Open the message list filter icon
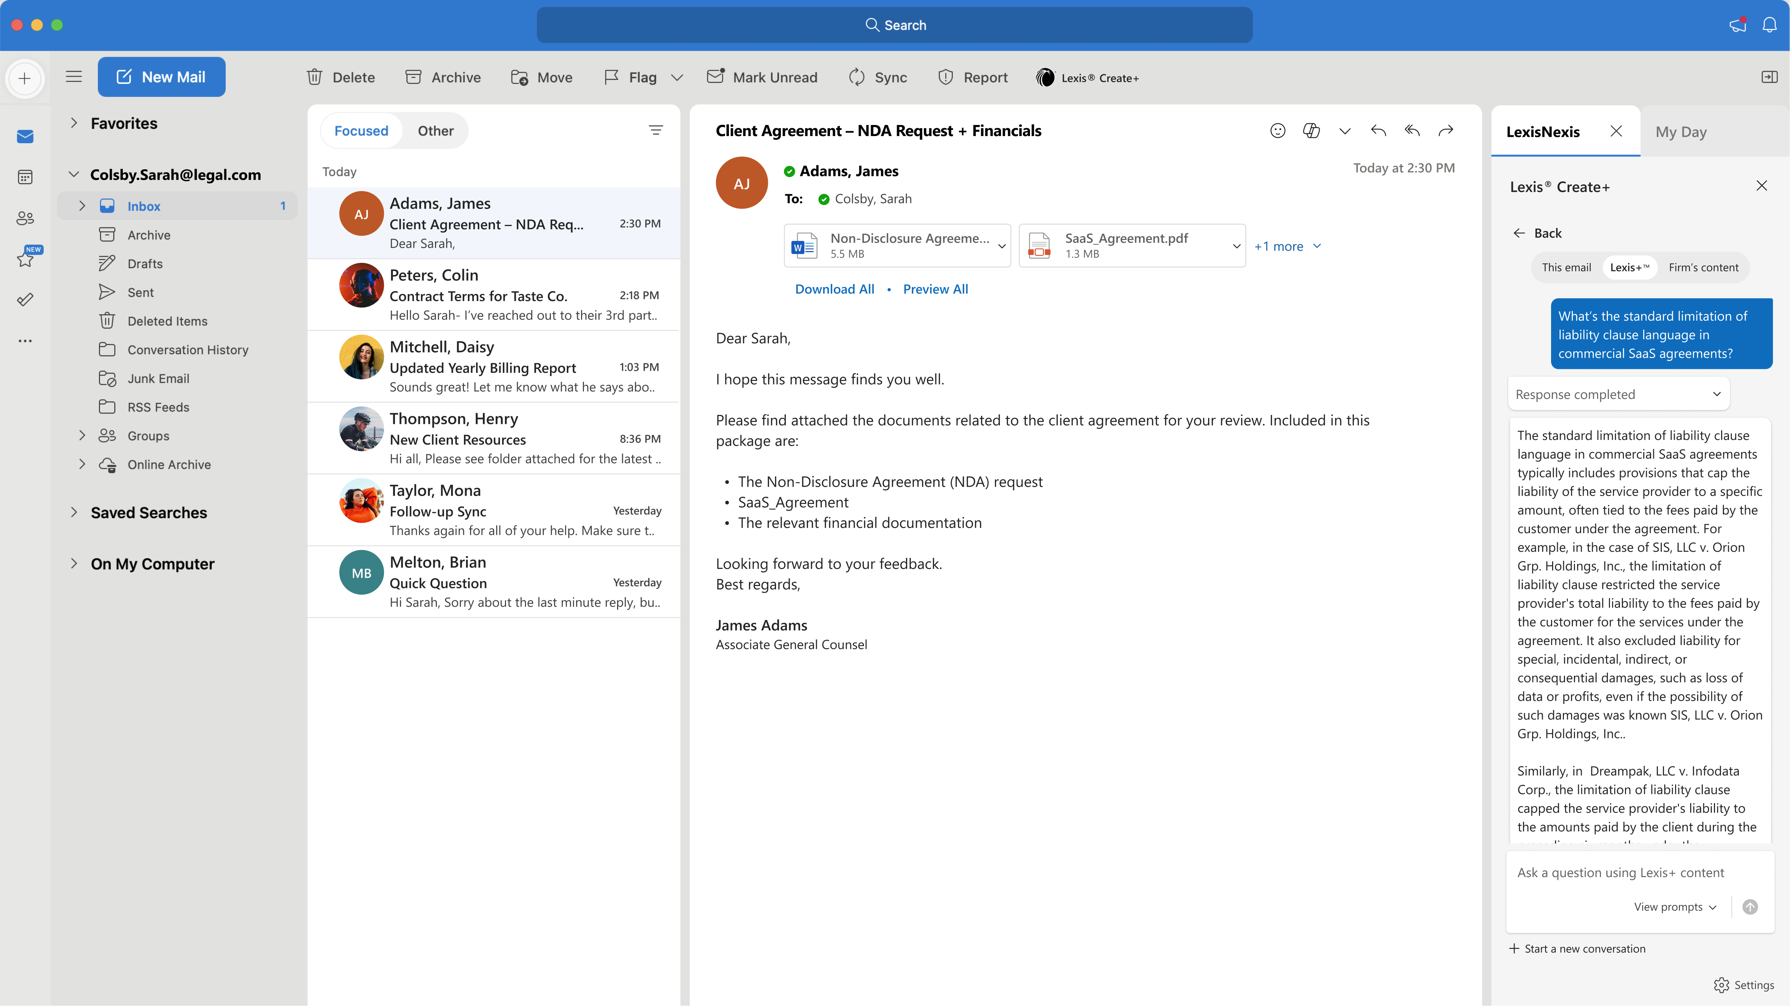1790x1006 pixels. click(655, 130)
